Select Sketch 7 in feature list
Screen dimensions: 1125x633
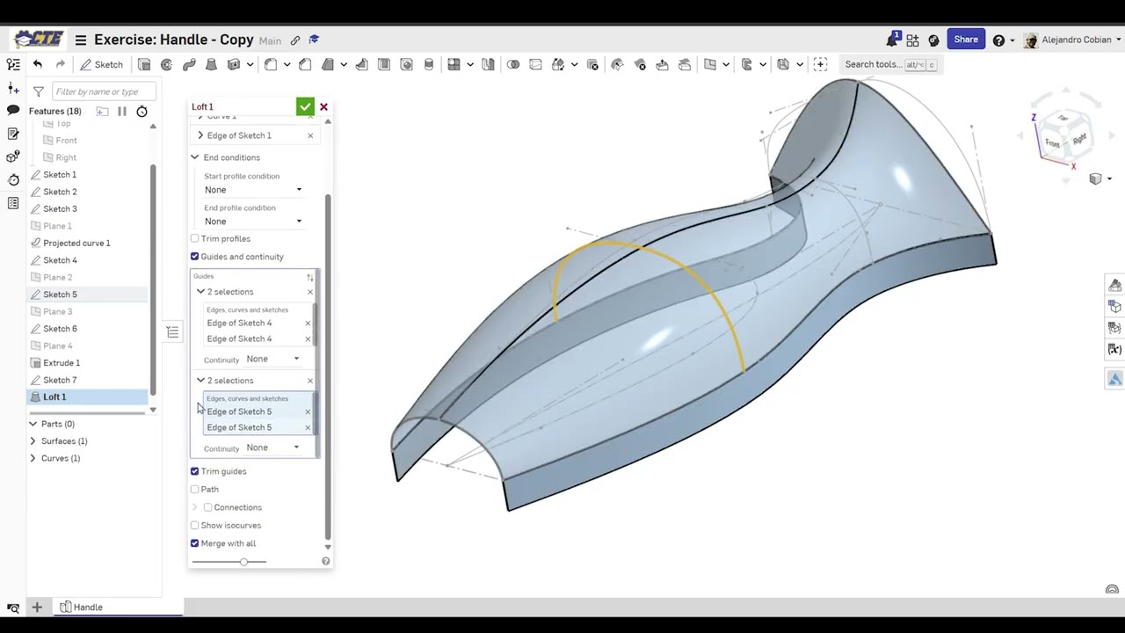(x=60, y=380)
